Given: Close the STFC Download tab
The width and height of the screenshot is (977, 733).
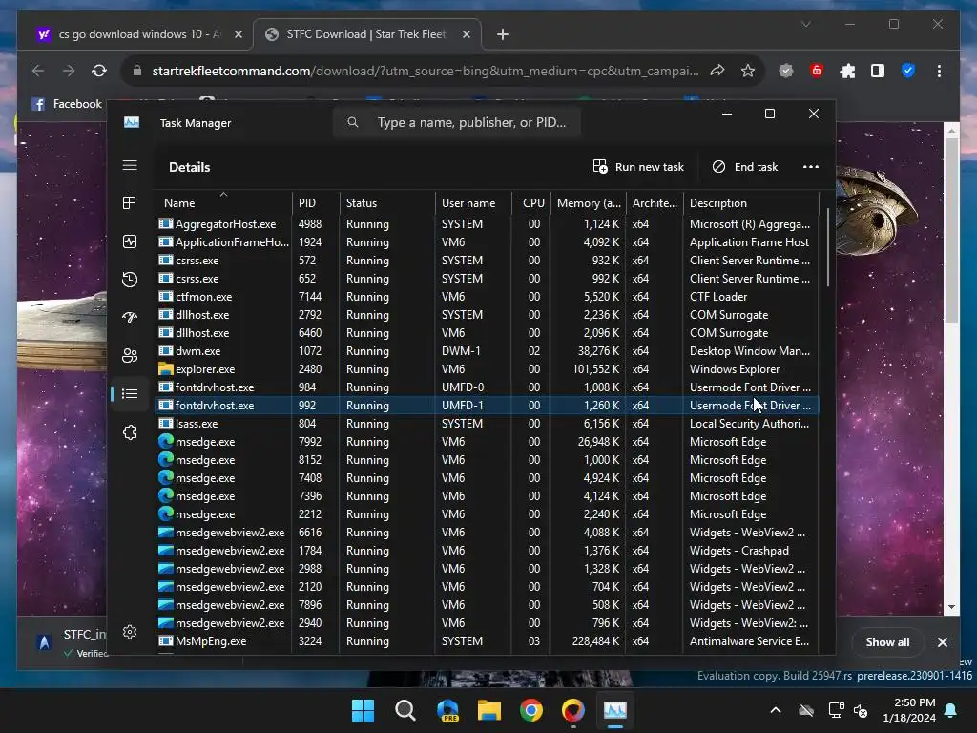Looking at the screenshot, I should point(466,34).
